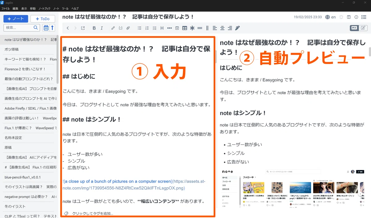Insert a bulleted list
The width and height of the screenshot is (371, 218).
139,28
